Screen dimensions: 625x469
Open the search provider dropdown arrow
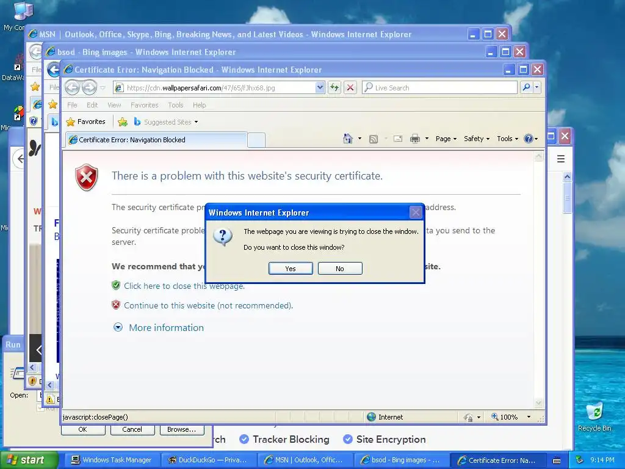coord(537,87)
